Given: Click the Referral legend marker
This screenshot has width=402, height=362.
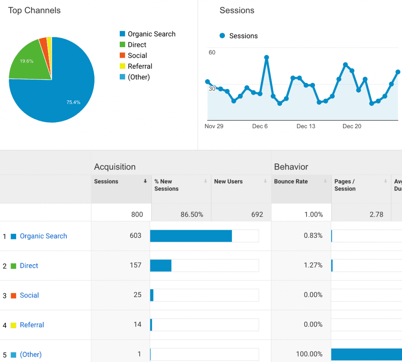Looking at the screenshot, I should point(122,66).
